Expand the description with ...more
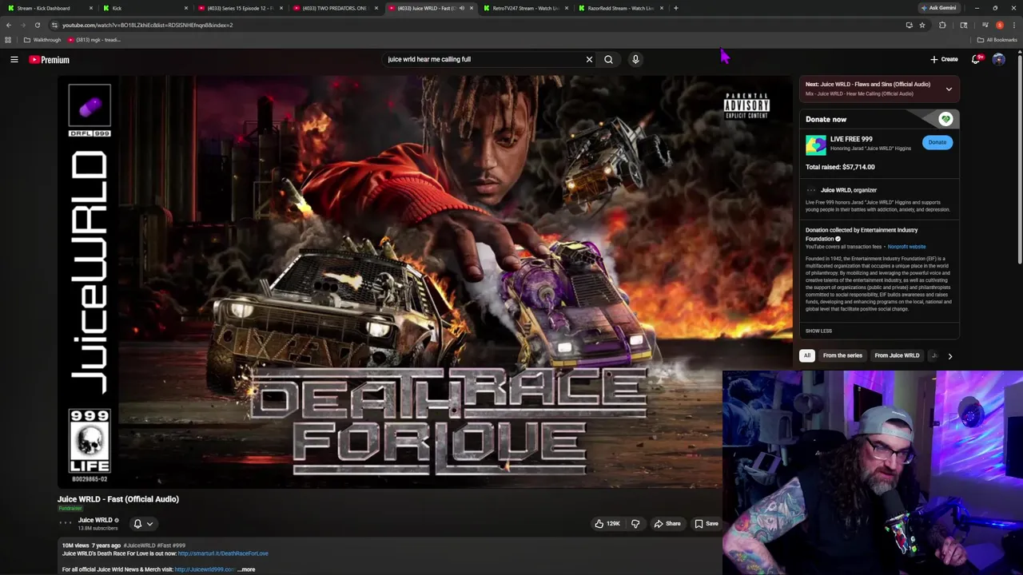Image resolution: width=1023 pixels, height=575 pixels. 246,569
